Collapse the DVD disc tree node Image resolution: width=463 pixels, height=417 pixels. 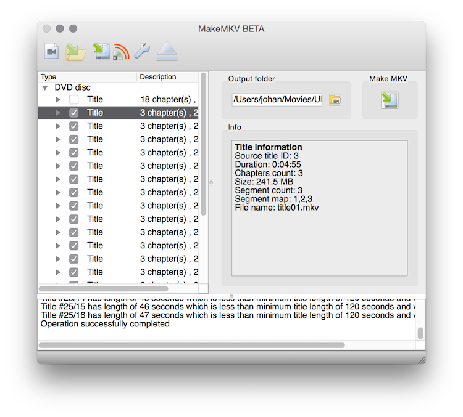tap(45, 87)
